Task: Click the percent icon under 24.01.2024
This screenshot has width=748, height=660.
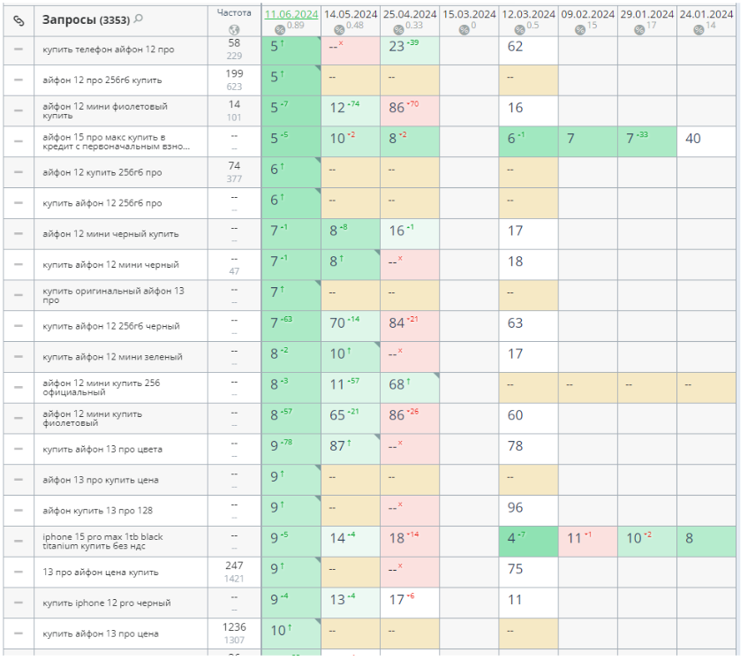Action: [699, 29]
